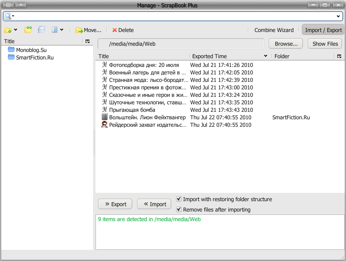346x261 pixels.
Task: Select 'Странная мода: лысо-бородат...' item
Action: tap(149, 80)
